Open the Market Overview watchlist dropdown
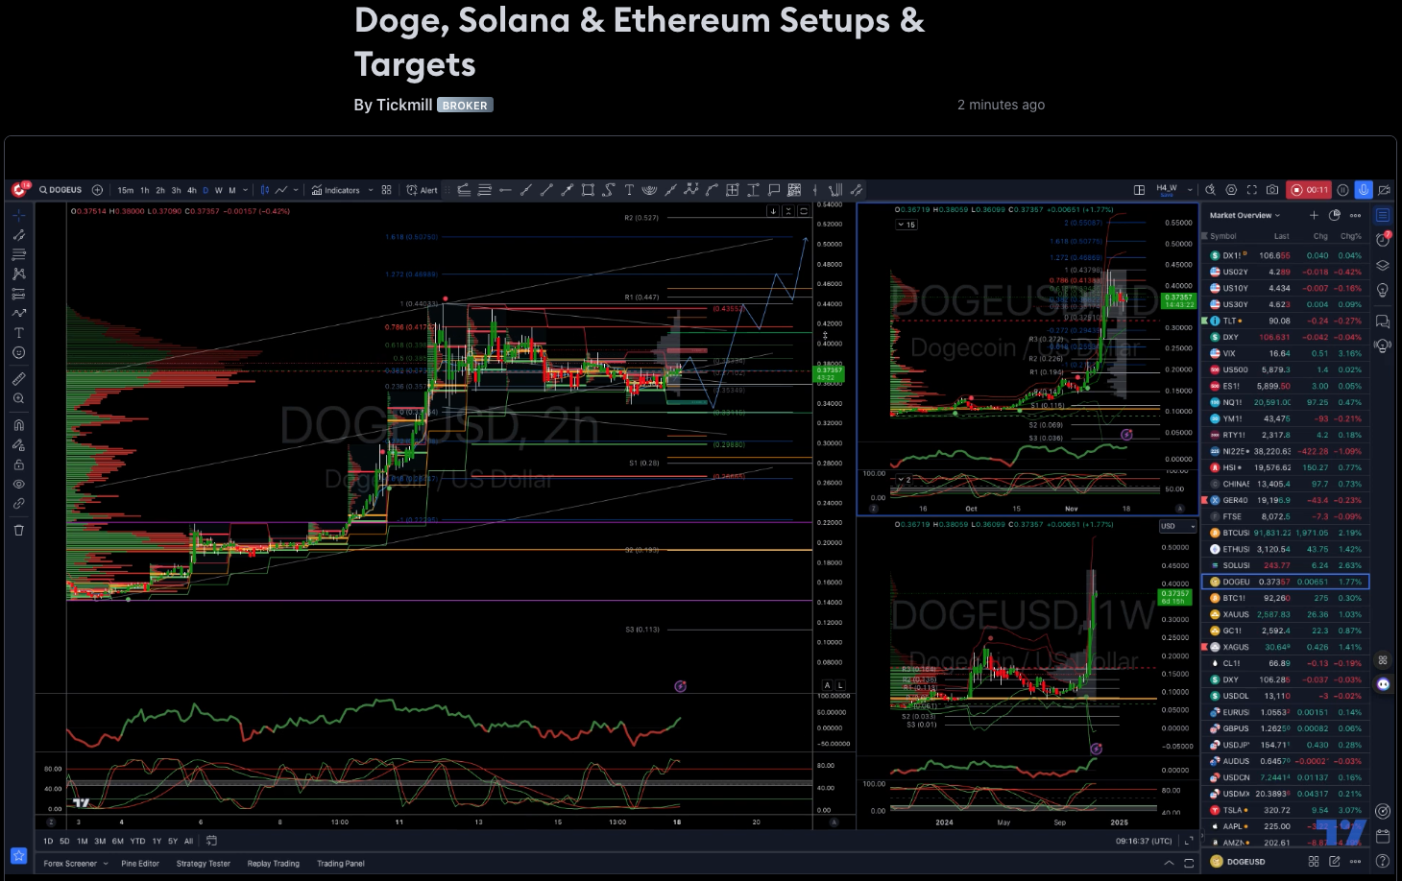This screenshot has width=1402, height=881. click(1245, 215)
